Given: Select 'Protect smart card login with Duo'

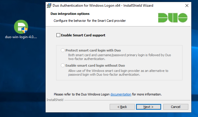Looking at the screenshot, I should pos(63,50).
